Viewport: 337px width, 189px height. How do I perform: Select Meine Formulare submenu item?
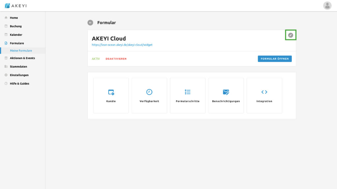coord(21,51)
